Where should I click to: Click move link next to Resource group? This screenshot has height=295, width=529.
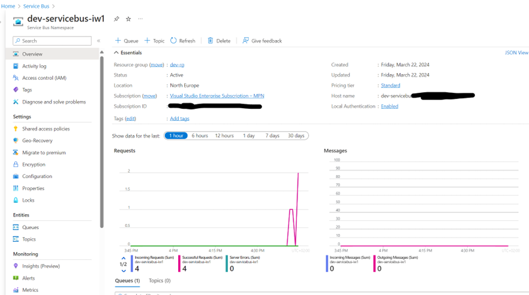coord(157,65)
